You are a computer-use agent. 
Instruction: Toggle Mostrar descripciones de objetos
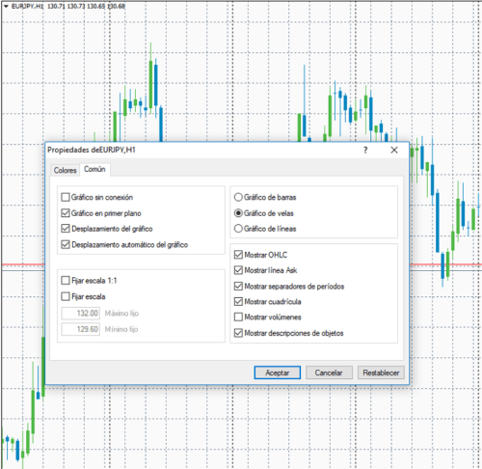tap(238, 333)
